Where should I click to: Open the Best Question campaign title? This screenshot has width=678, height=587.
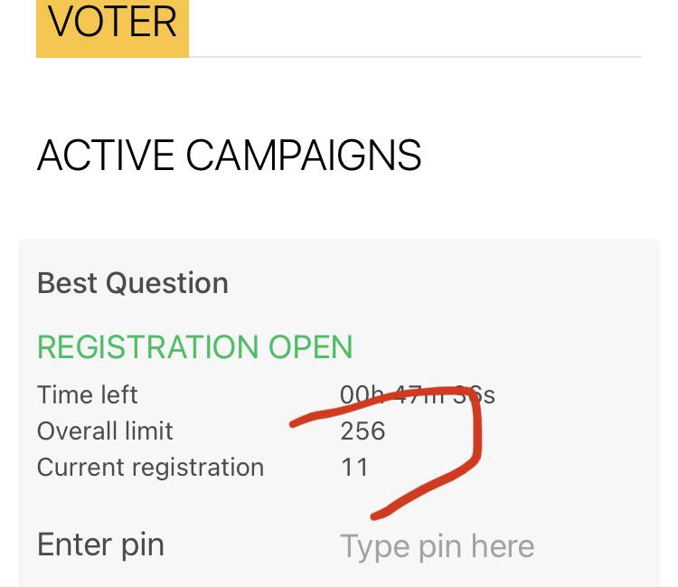(133, 283)
